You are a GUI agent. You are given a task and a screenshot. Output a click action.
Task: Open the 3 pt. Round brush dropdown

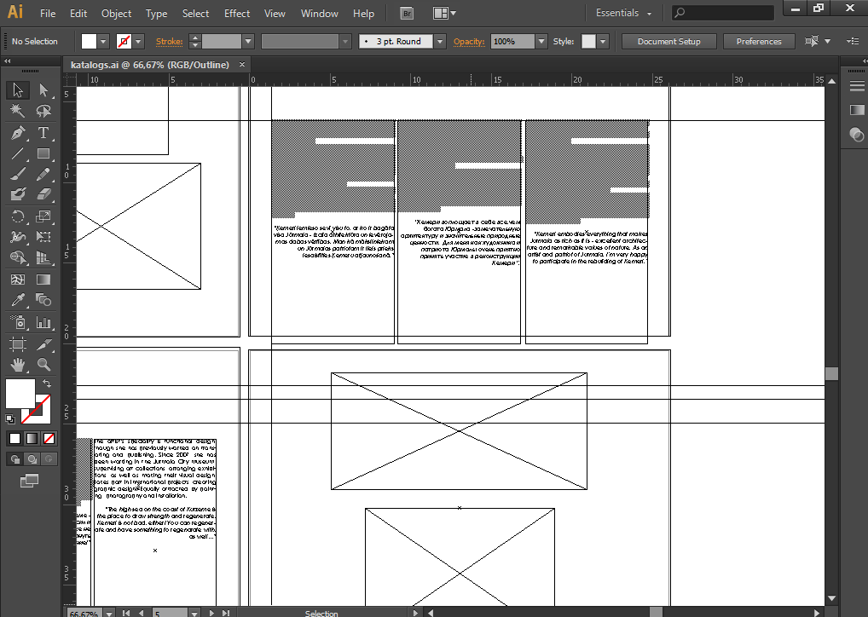[439, 41]
